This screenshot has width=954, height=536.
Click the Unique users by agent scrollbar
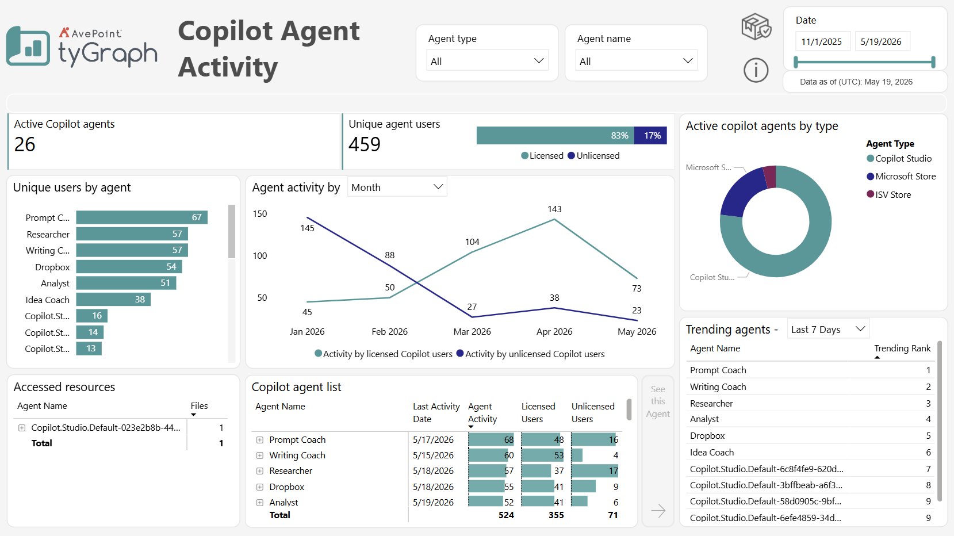coord(232,231)
